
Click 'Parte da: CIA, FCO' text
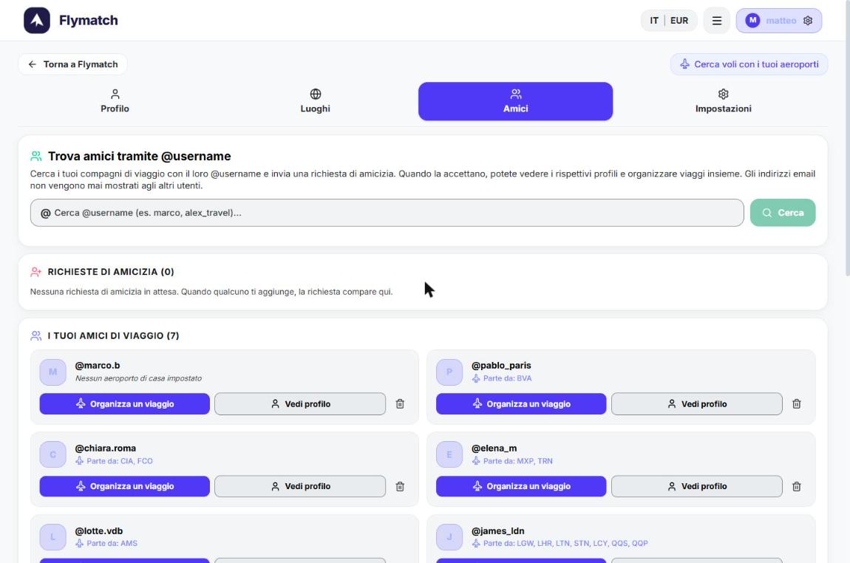point(120,461)
